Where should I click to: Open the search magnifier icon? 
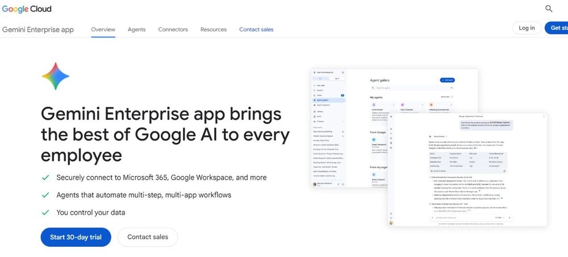[x=549, y=9]
